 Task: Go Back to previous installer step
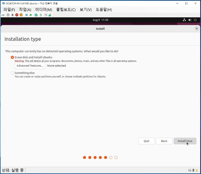click(164, 141)
